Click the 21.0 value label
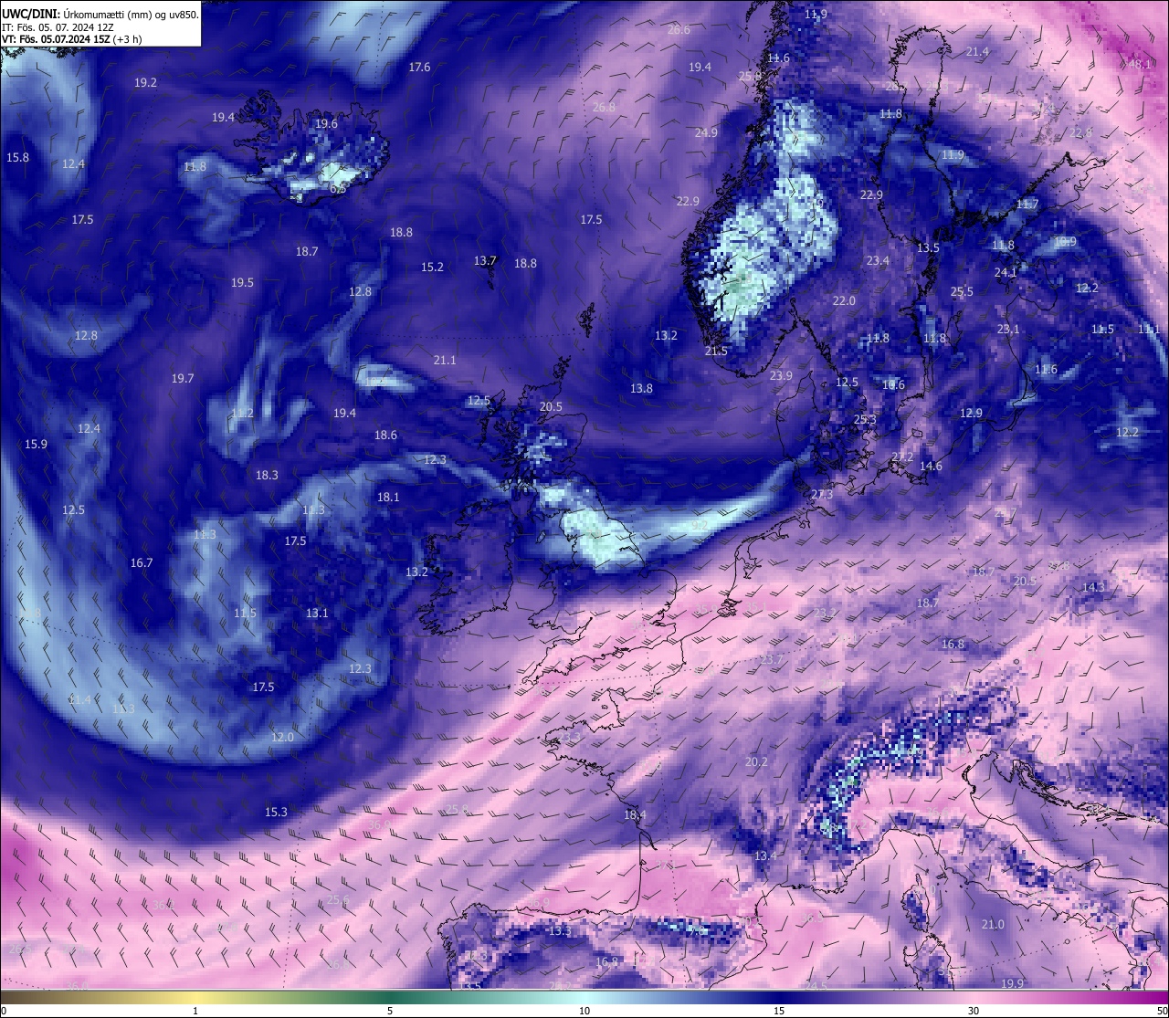Image resolution: width=1169 pixels, height=1018 pixels. [993, 924]
